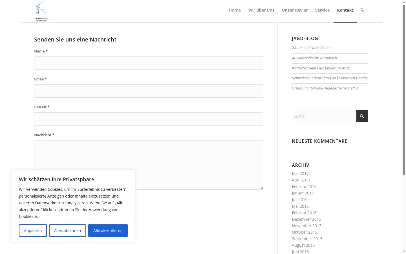The height and width of the screenshot is (254, 406).
Task: Focus the Email input field
Action: click(149, 91)
